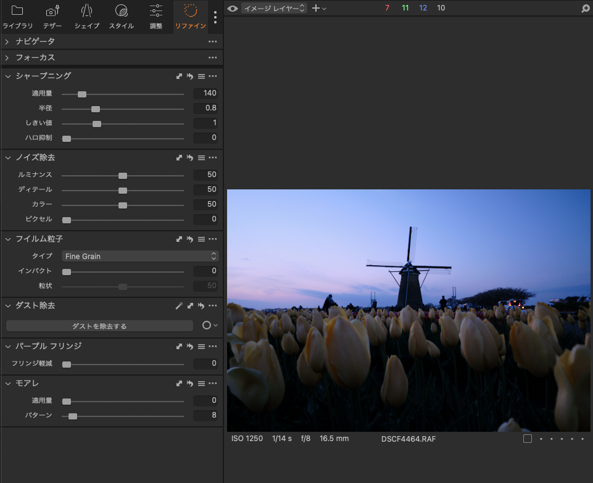Reset the シャープニング adjustments with the undo arrow
Viewport: 593px width, 483px height.
190,76
